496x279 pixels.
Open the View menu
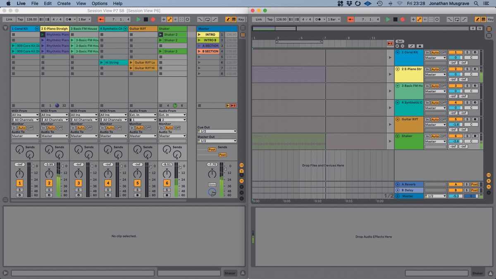[x=81, y=3]
